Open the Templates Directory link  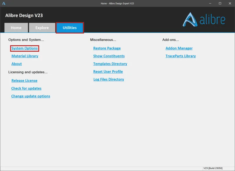pyautogui.click(x=110, y=64)
